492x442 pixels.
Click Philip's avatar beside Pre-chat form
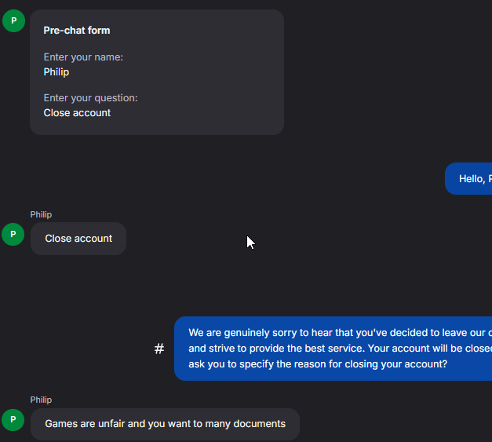coord(13,21)
